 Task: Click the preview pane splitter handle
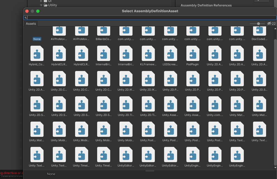click(x=150, y=171)
